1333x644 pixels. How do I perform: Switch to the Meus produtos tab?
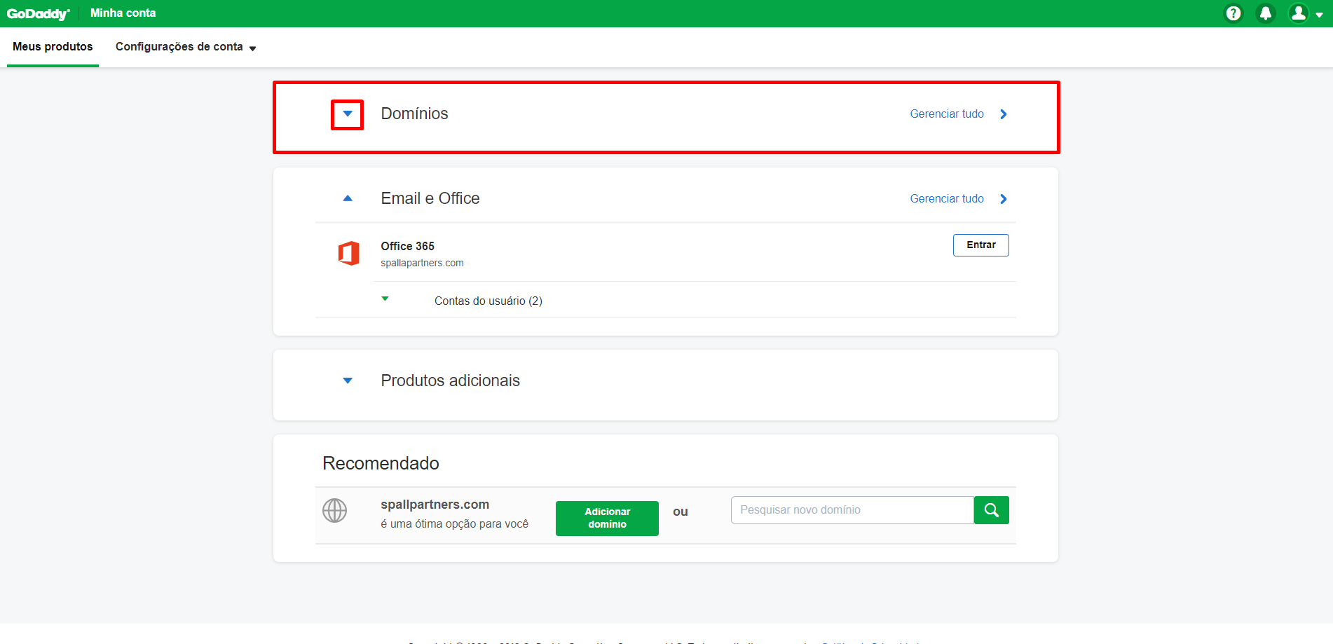coord(53,47)
